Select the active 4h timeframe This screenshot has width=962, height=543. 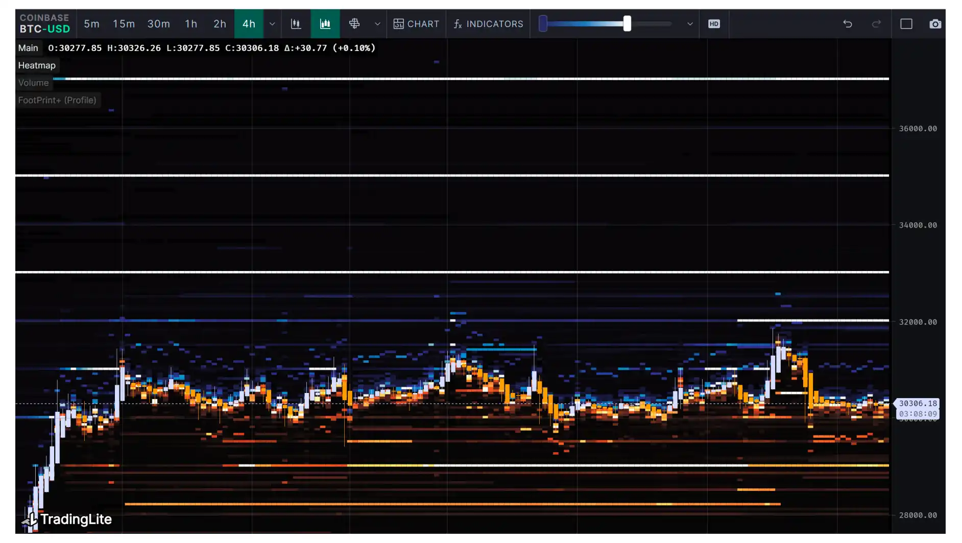249,23
